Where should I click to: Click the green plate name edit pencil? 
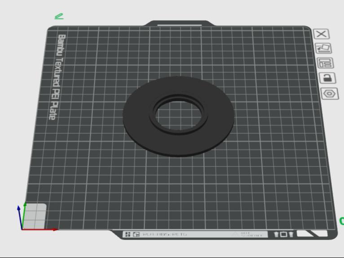coord(59,17)
